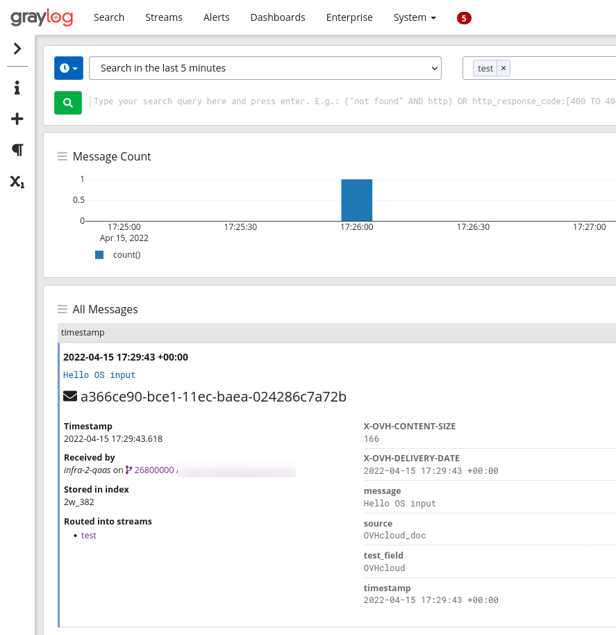Open the Message Count widget drag handle

tap(63, 157)
